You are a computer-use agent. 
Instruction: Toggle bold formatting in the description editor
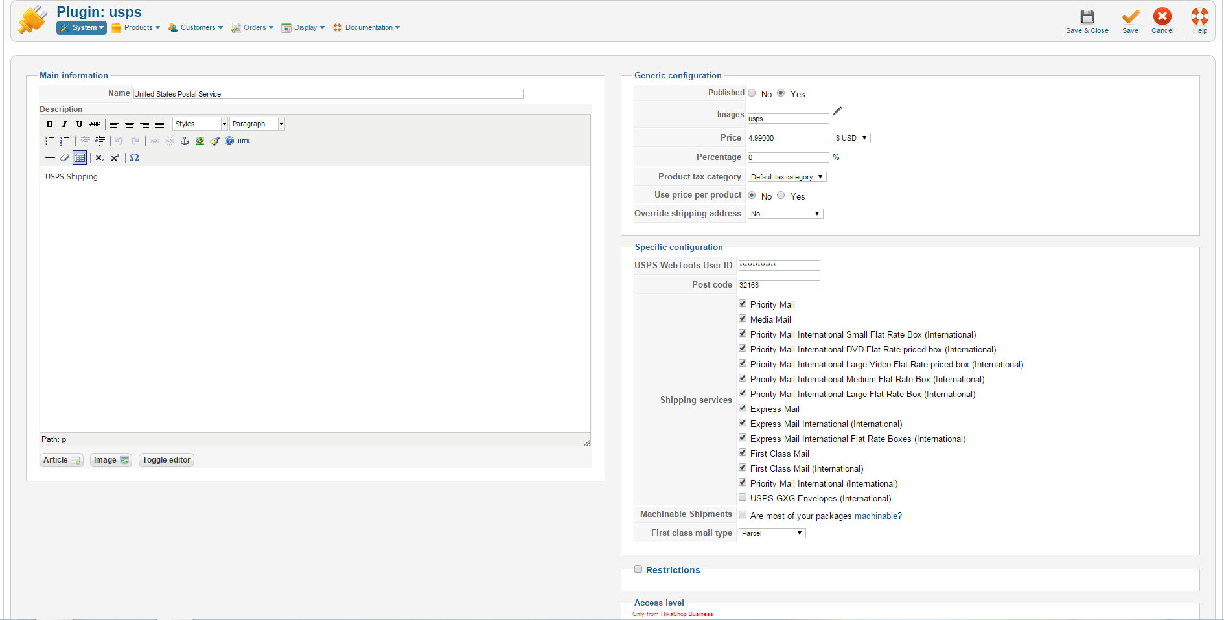click(50, 124)
